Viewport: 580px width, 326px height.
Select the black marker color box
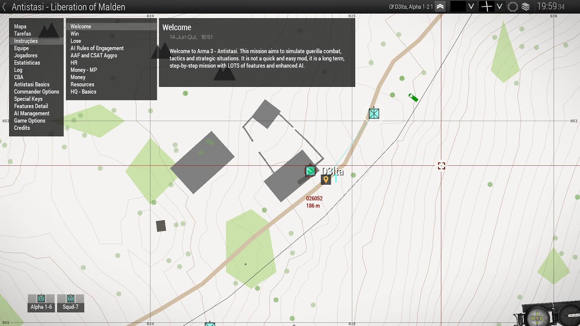(458, 6)
